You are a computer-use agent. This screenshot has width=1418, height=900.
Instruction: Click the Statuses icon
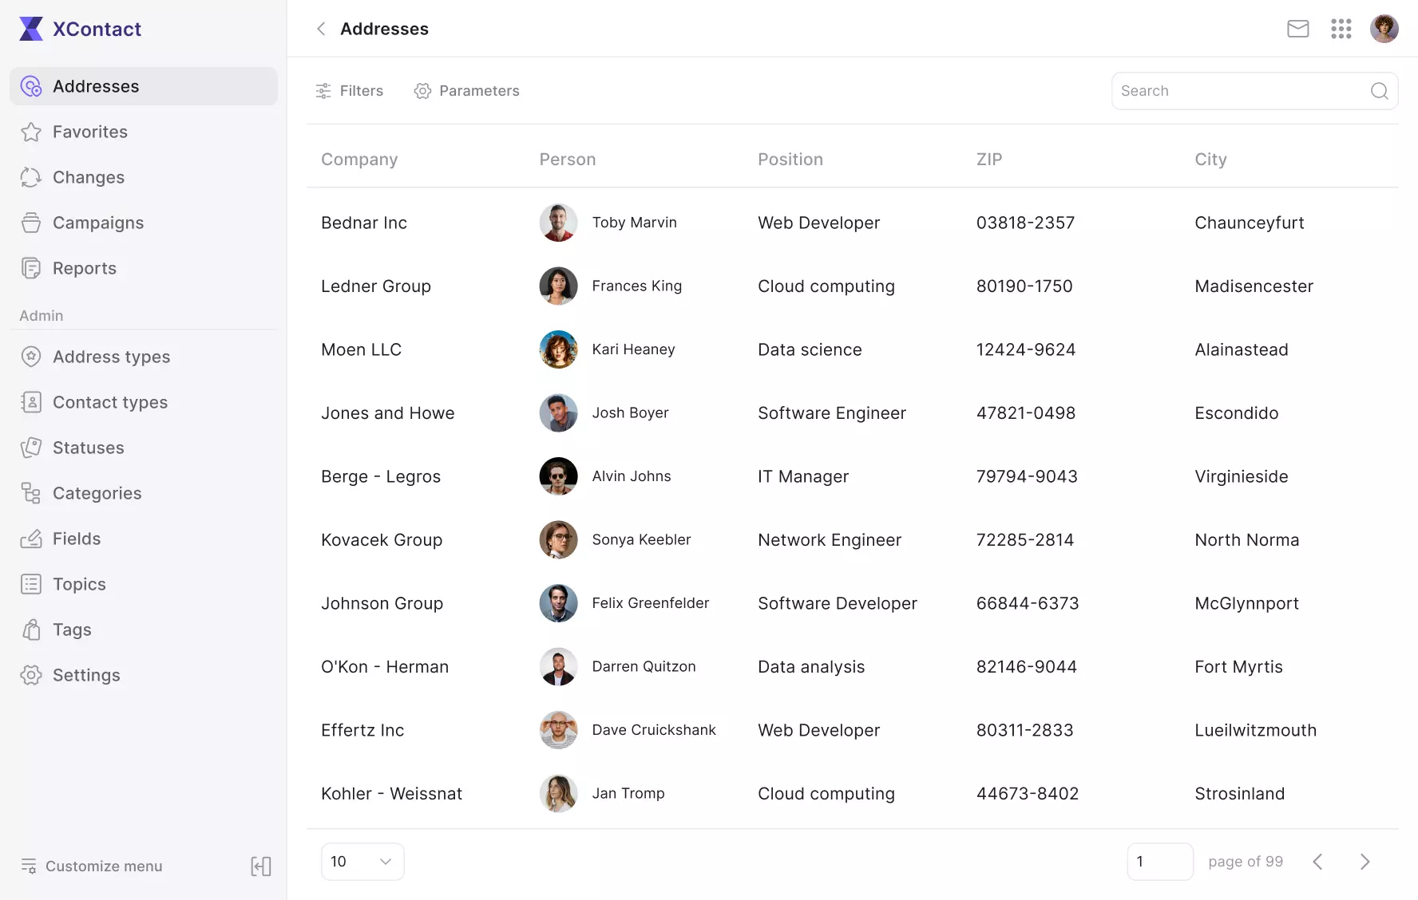(x=31, y=448)
